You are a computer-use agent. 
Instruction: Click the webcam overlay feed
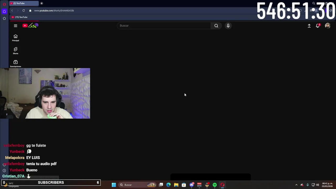[45, 93]
